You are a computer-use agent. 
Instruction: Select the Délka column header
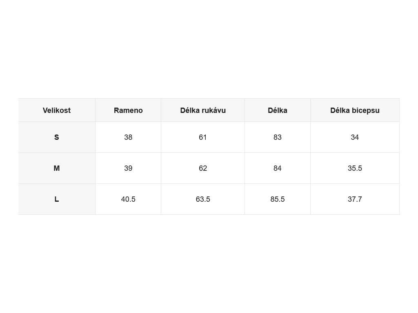(x=278, y=110)
